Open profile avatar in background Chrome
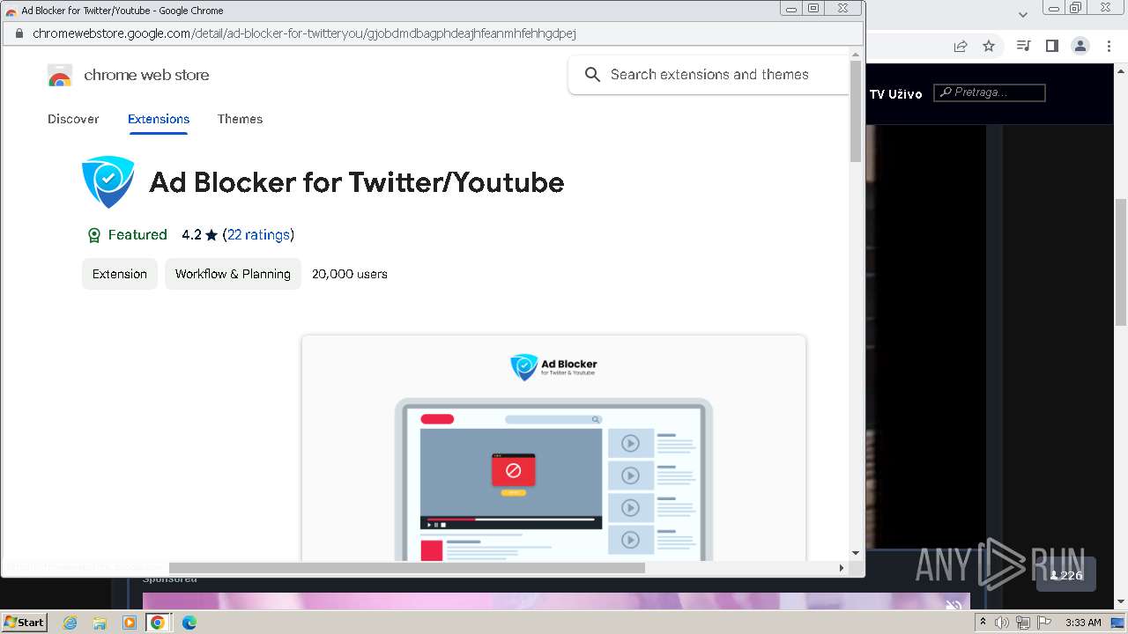1128x634 pixels. (x=1080, y=46)
